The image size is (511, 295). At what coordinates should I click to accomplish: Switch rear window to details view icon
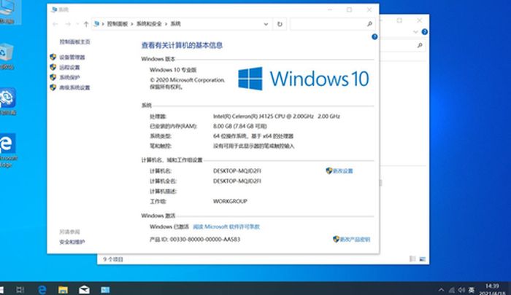tap(412, 259)
